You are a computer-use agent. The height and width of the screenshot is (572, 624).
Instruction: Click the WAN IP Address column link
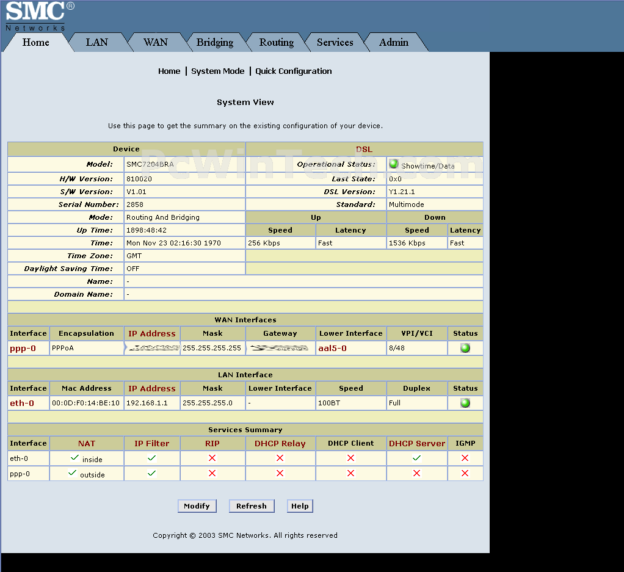click(151, 334)
